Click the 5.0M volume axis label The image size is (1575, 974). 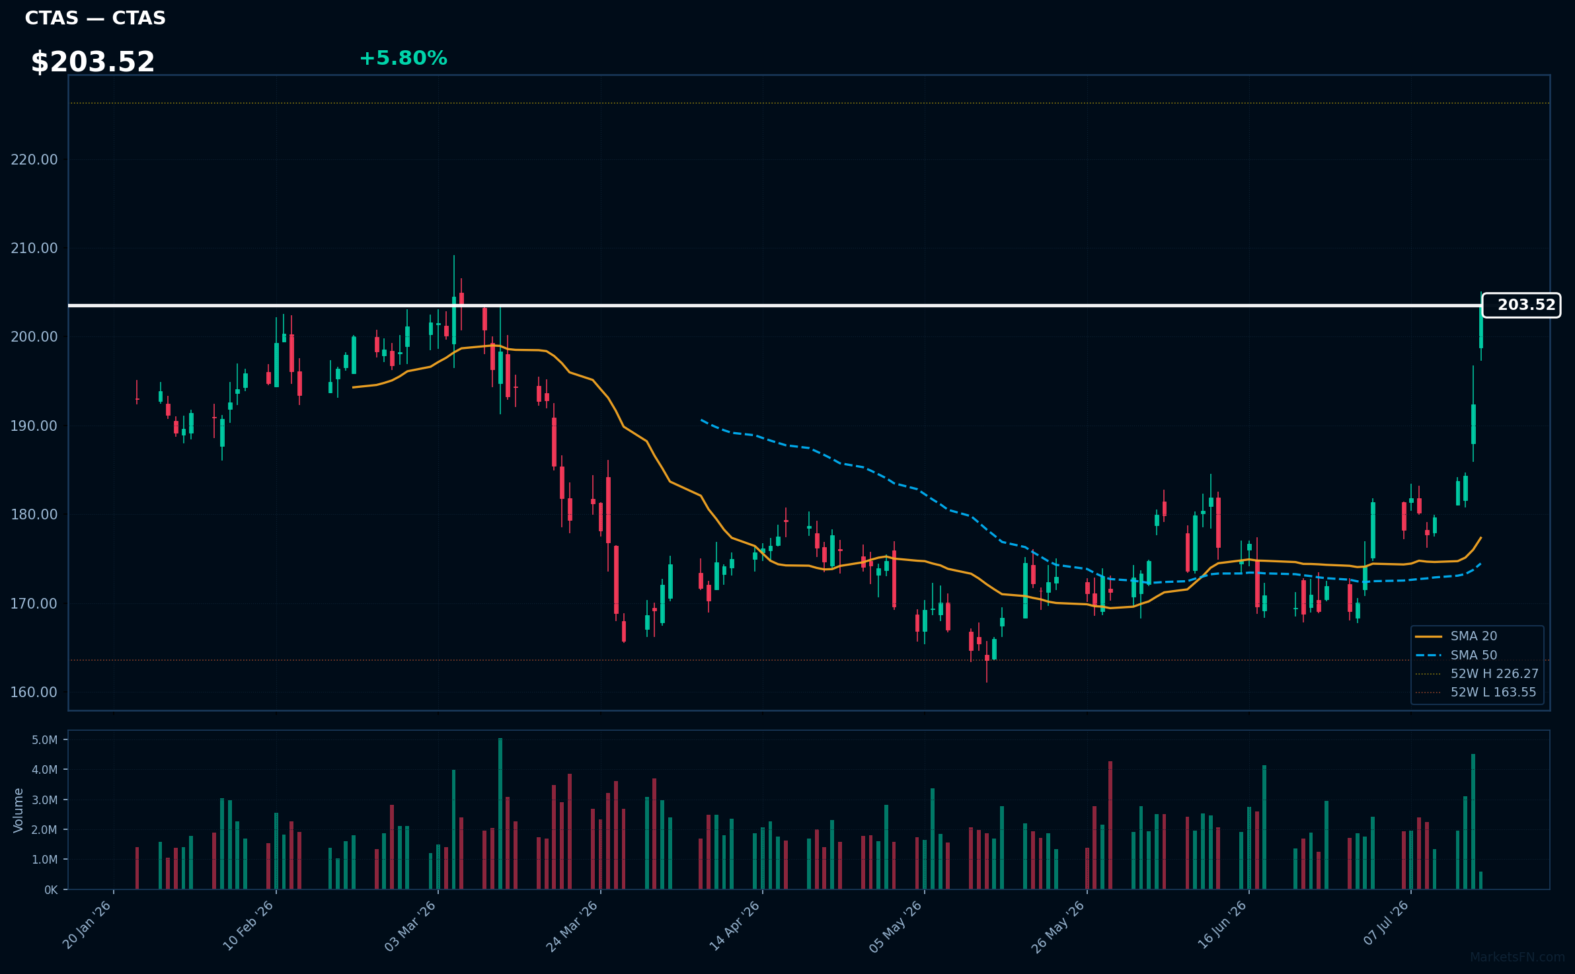pyautogui.click(x=45, y=739)
